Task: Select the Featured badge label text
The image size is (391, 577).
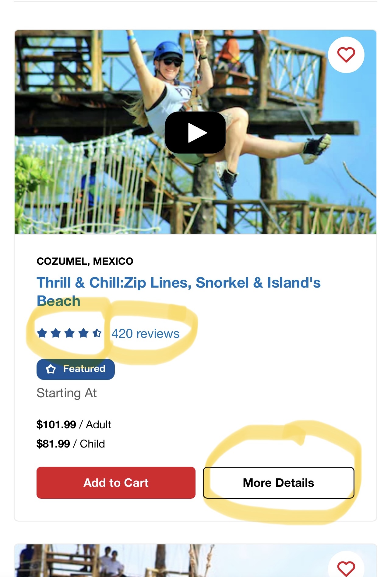Action: pyautogui.click(x=84, y=369)
